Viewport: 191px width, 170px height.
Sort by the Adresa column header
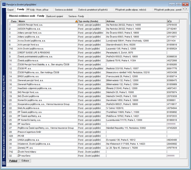[x=137, y=21]
